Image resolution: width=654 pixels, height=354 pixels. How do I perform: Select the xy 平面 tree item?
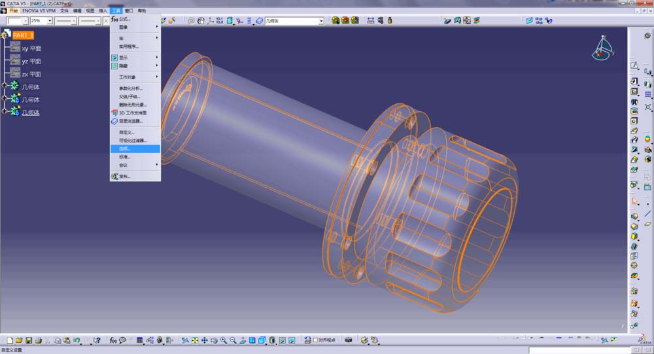(31, 48)
